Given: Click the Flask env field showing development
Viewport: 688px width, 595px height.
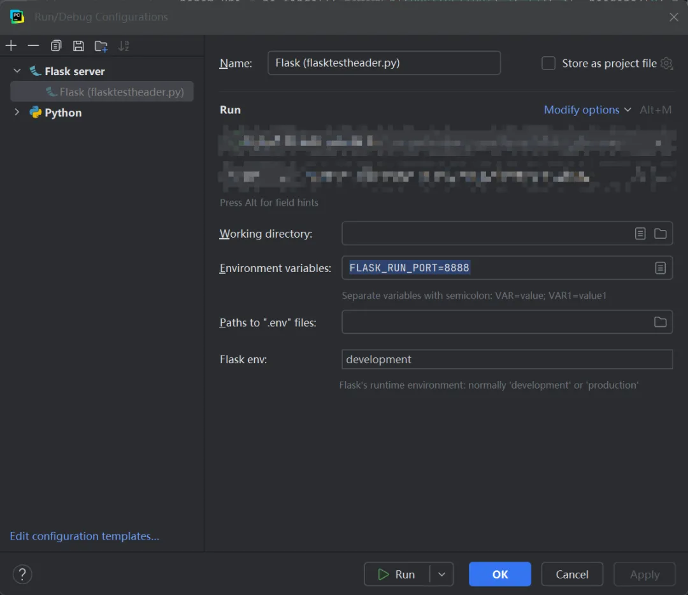Looking at the screenshot, I should pos(507,359).
